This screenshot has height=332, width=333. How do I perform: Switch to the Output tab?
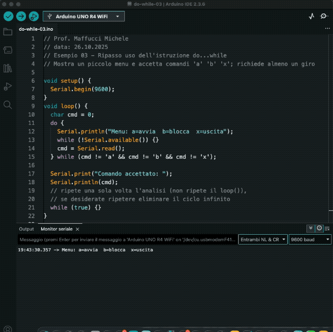[x=26, y=229]
